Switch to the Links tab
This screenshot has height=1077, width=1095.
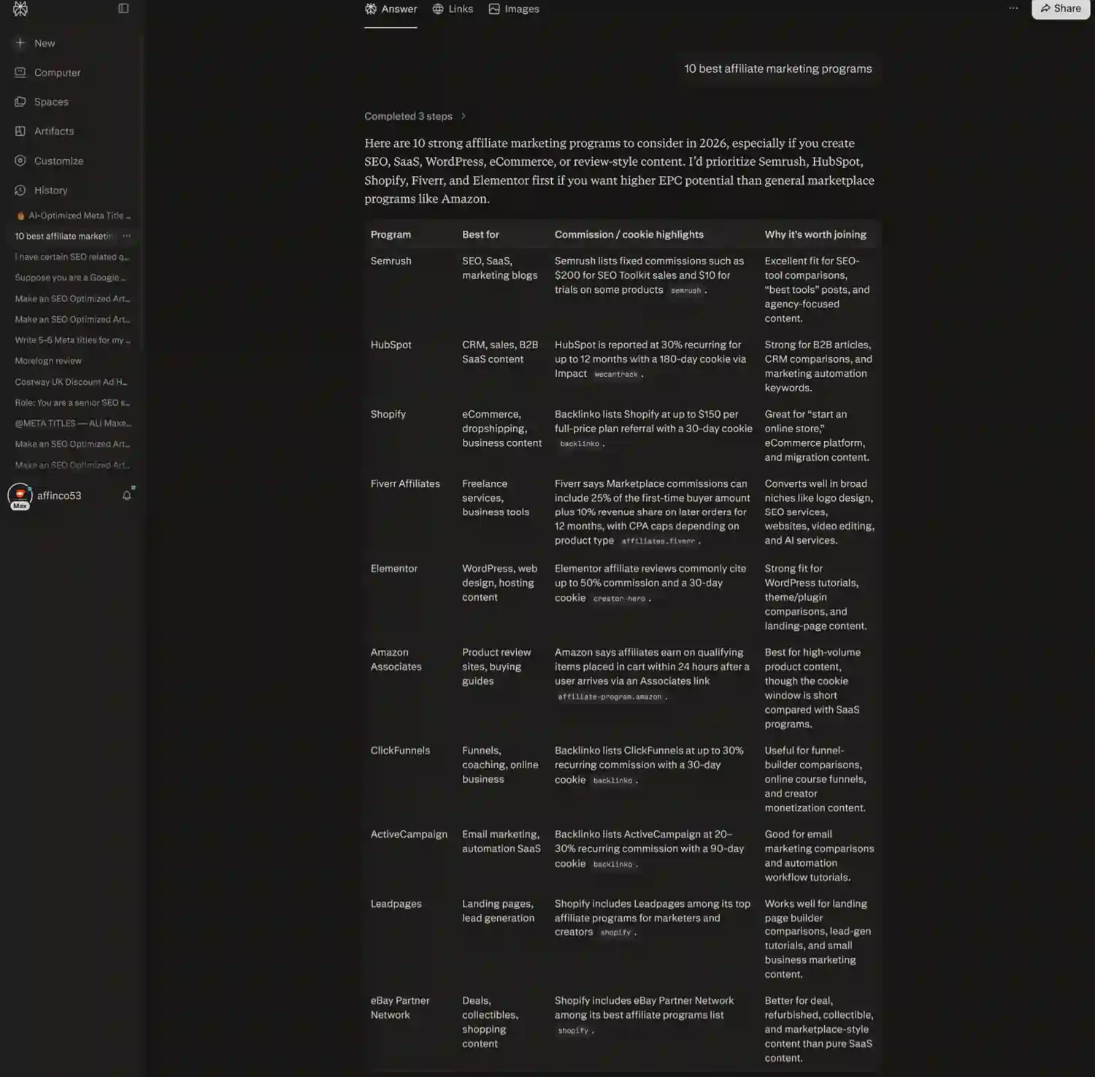(x=453, y=9)
